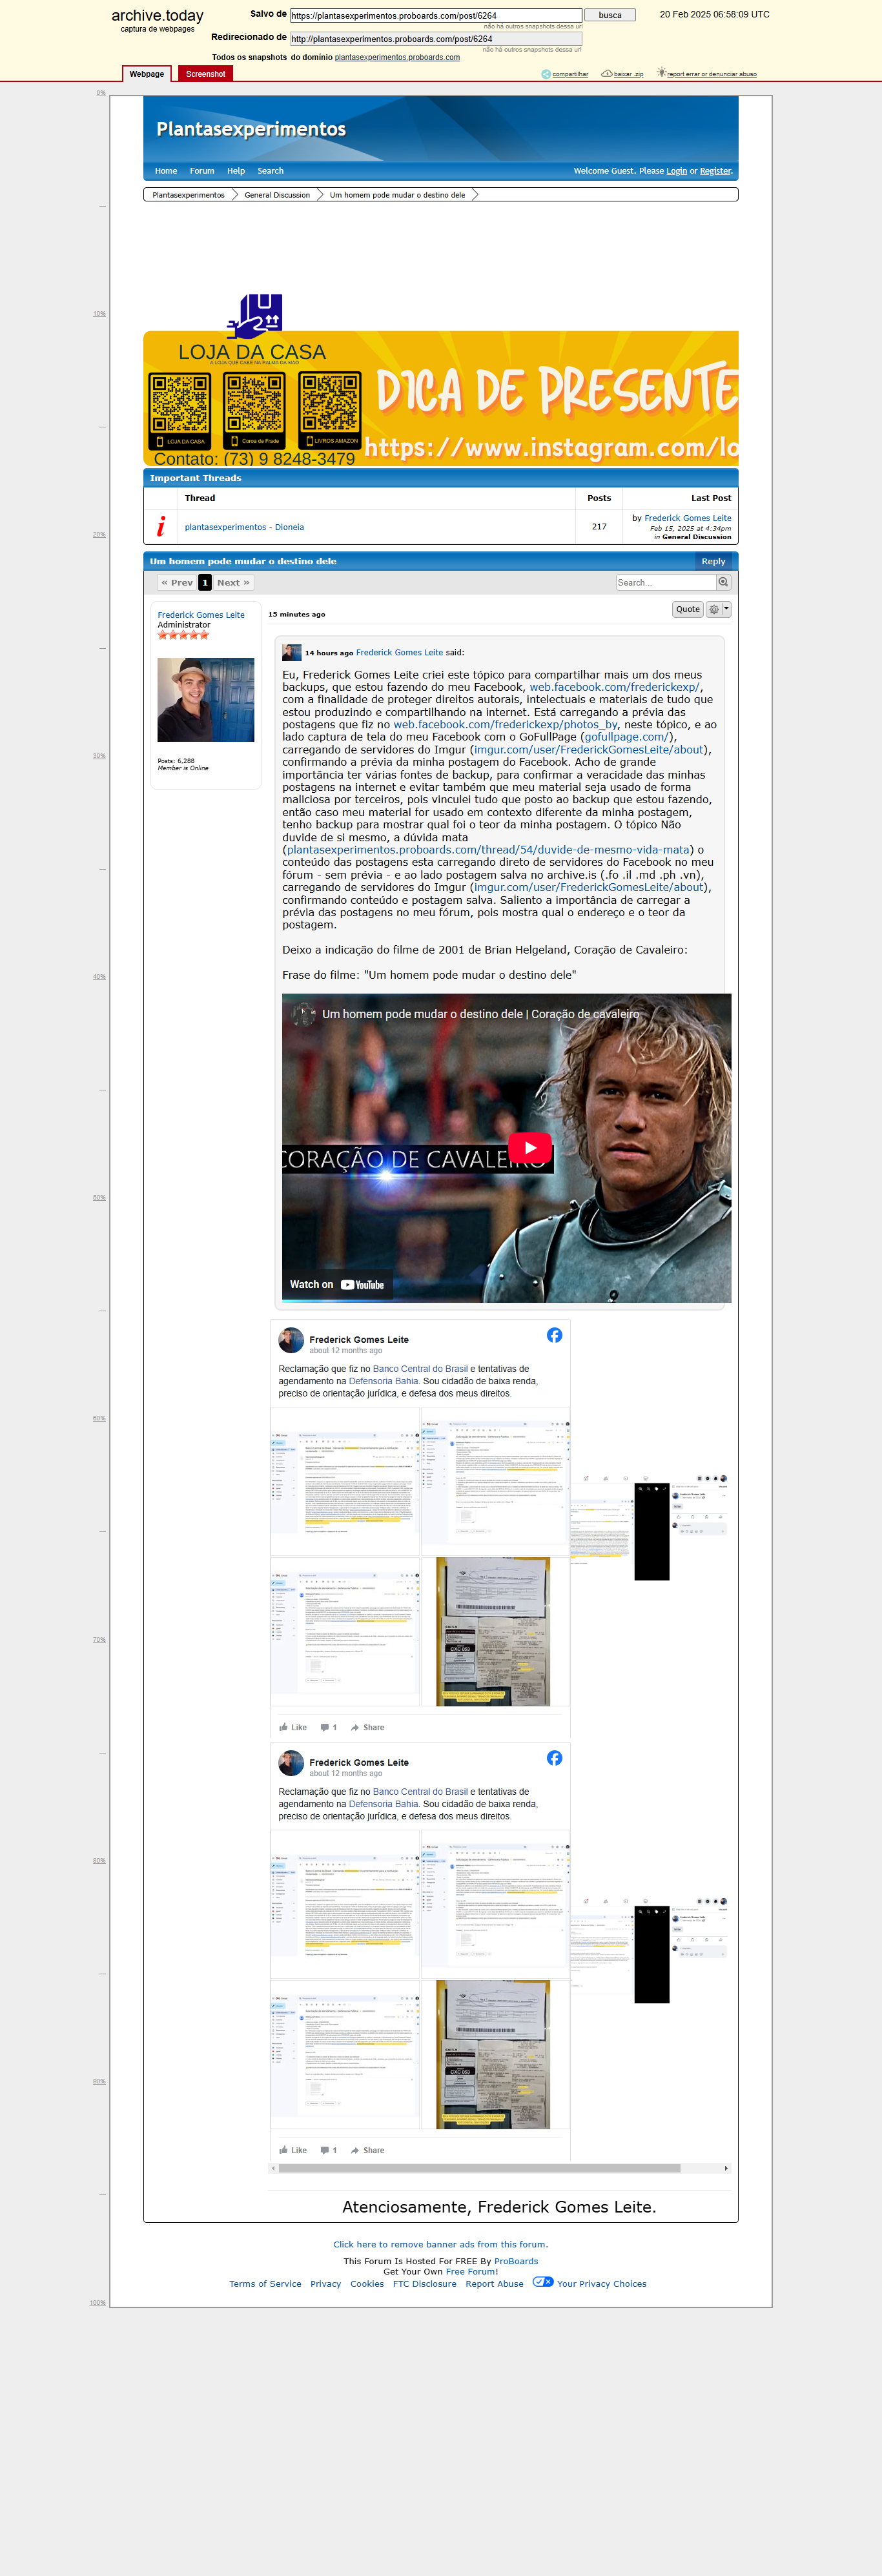
Task: Click the small quoted-author avatar beside '14 hours ago'
Action: (292, 652)
